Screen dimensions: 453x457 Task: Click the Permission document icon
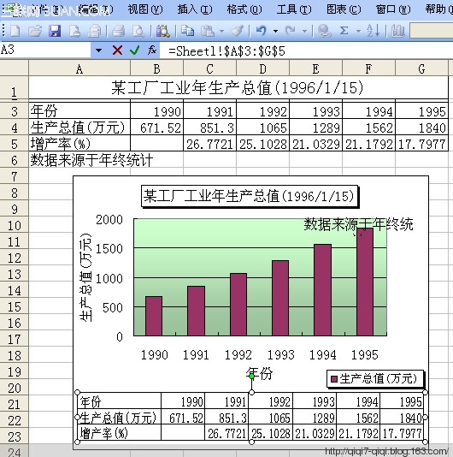pos(74,31)
